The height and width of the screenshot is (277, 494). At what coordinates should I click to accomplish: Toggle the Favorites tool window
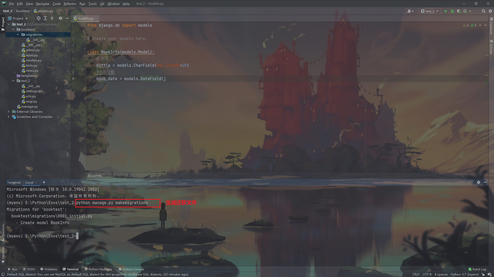[x=3, y=255]
